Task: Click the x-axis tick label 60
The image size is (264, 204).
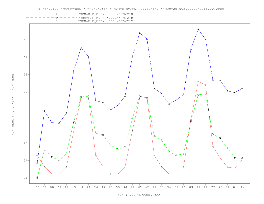Action: click(x=184, y=187)
